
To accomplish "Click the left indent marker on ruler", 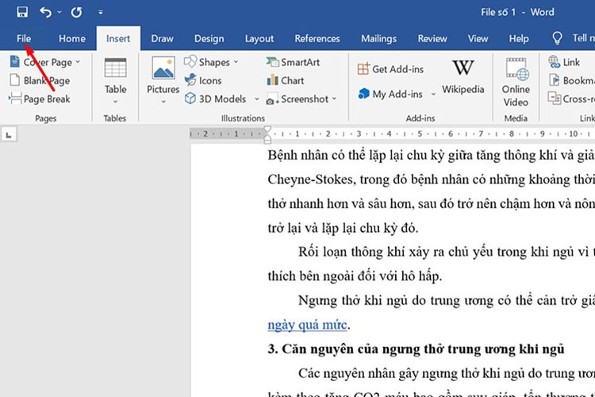I will pyautogui.click(x=267, y=140).
